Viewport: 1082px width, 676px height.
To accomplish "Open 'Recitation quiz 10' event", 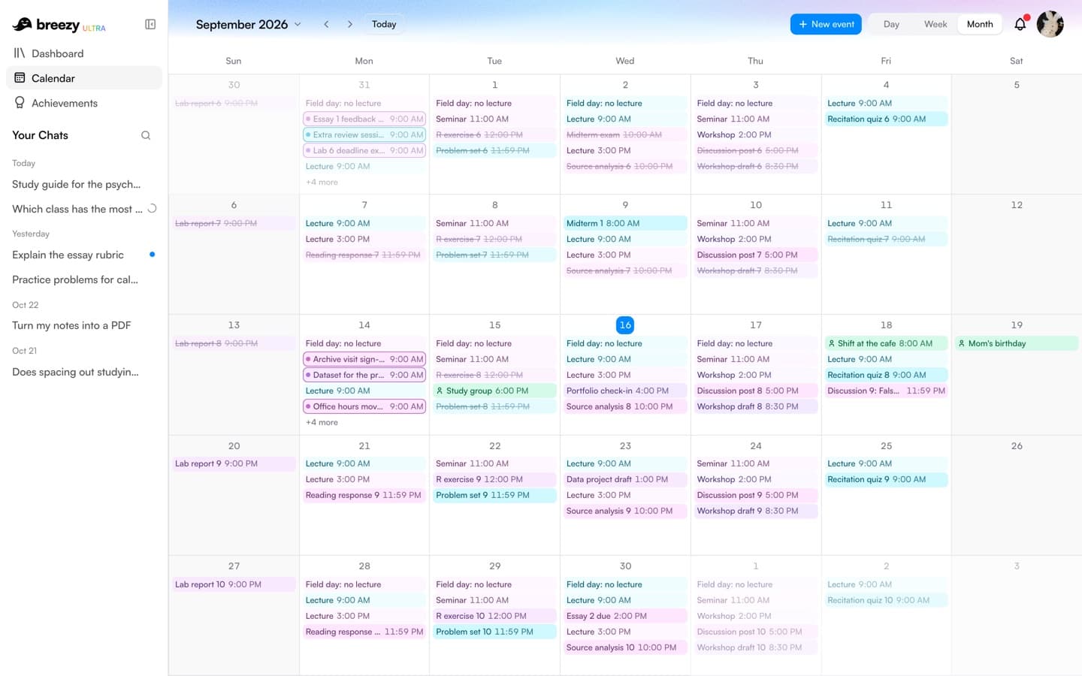I will coord(886,600).
